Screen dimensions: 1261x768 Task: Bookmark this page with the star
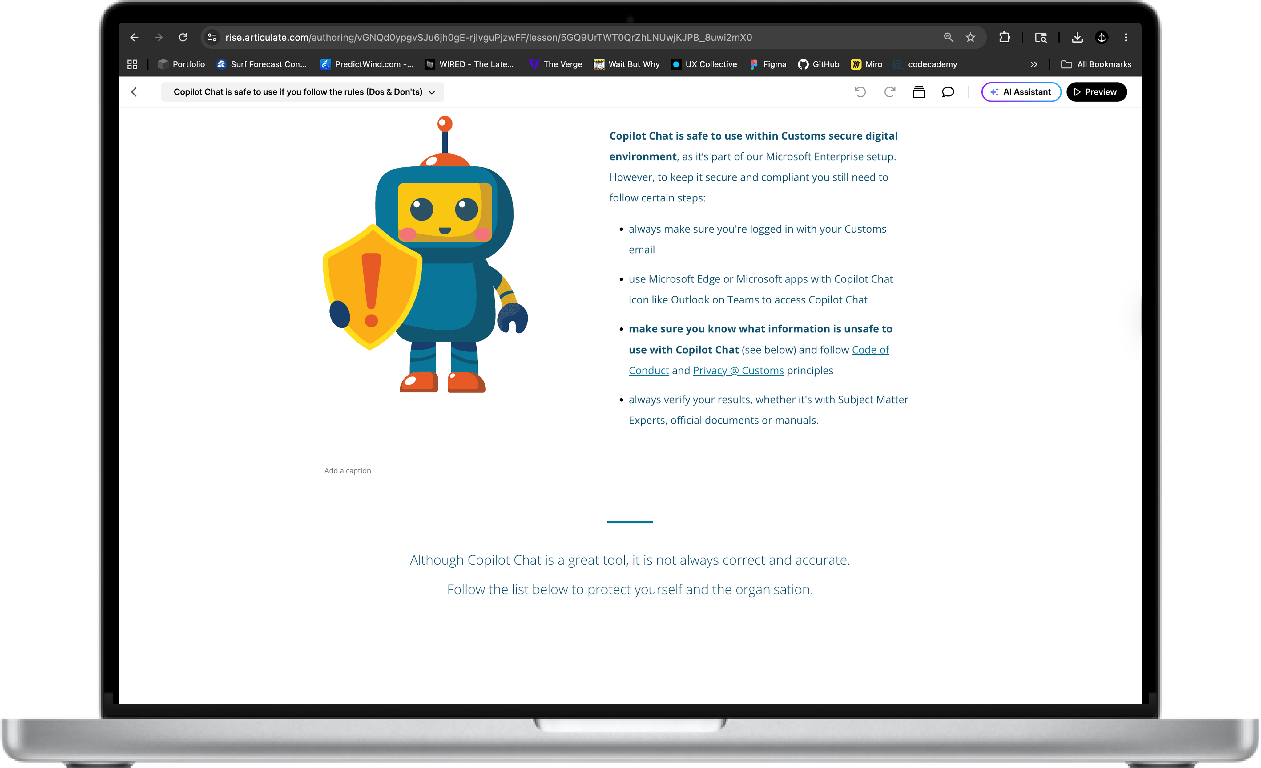click(970, 37)
